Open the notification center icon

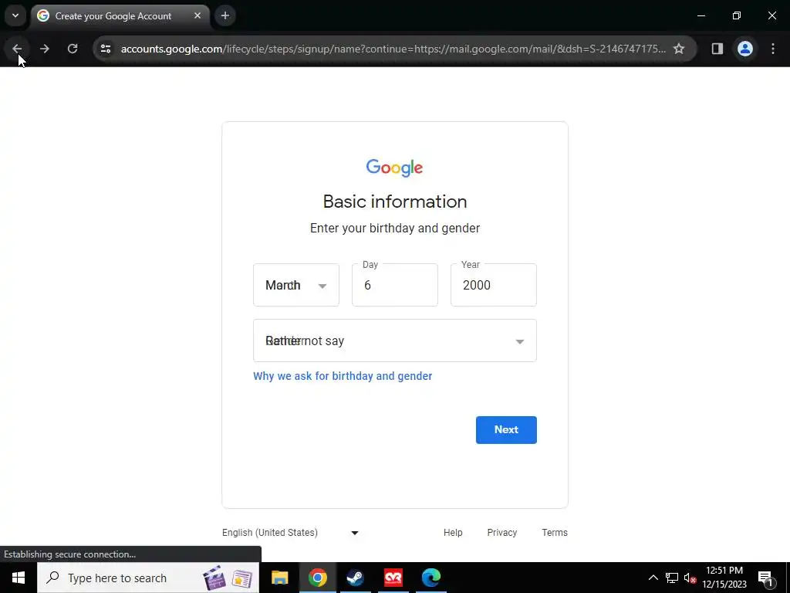click(766, 578)
